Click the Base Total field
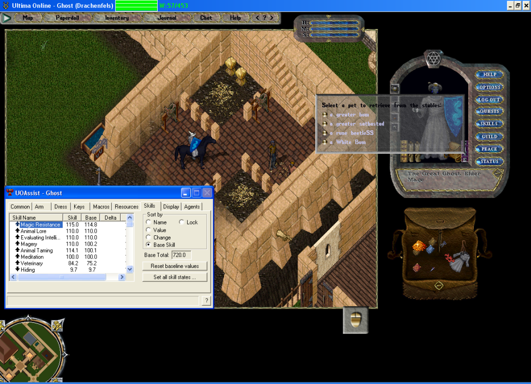Screen dimensions: 531x384 tap(181, 255)
